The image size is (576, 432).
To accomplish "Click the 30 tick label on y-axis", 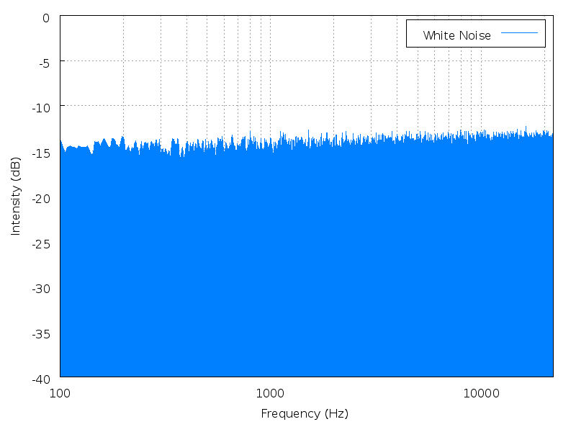I will [45, 287].
